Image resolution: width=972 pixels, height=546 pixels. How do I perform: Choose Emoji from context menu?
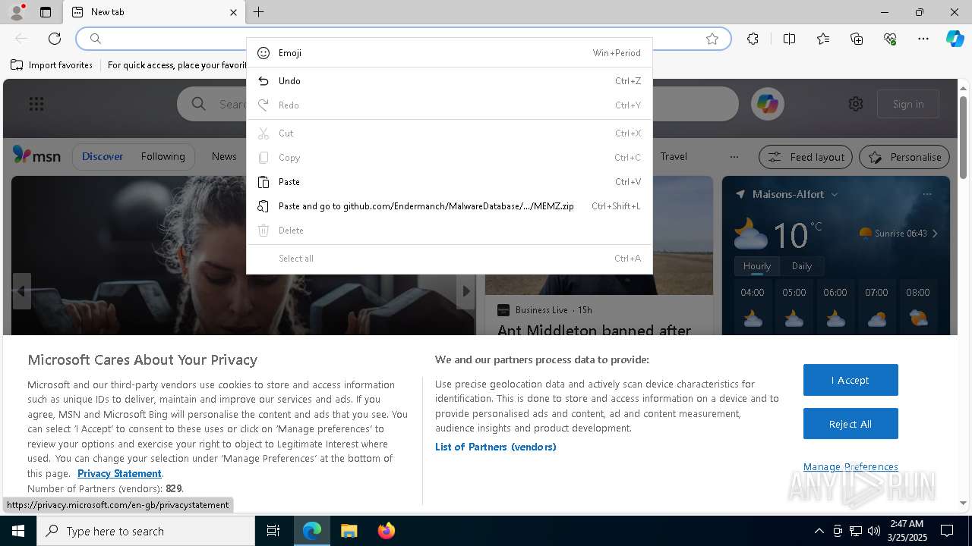449,53
